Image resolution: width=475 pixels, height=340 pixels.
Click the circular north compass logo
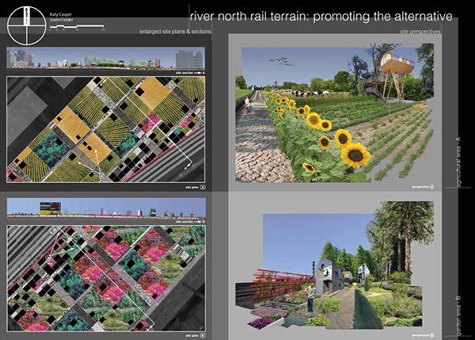(27, 26)
